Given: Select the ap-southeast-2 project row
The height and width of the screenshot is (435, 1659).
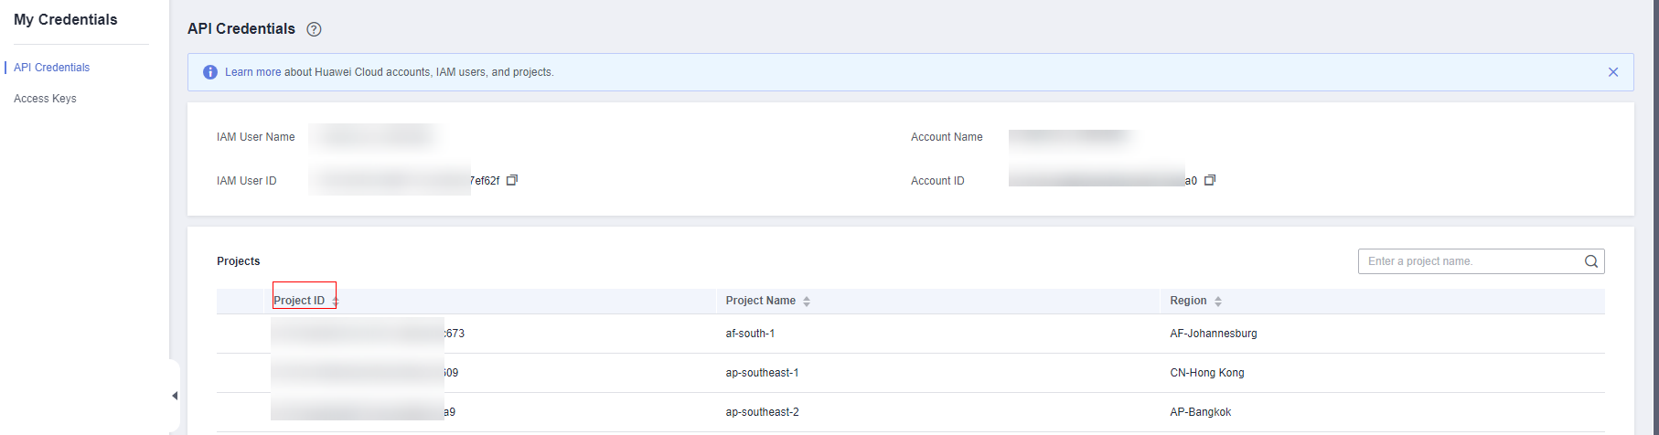Looking at the screenshot, I should [762, 412].
